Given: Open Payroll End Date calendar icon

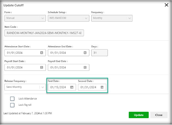Looking at the screenshot, I should (85, 67).
